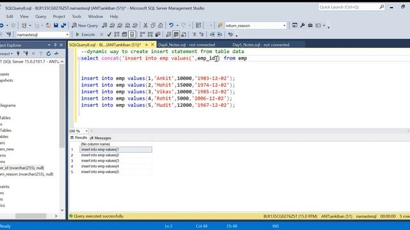Click the Toolbox briefcase icon

click(x=310, y=26)
